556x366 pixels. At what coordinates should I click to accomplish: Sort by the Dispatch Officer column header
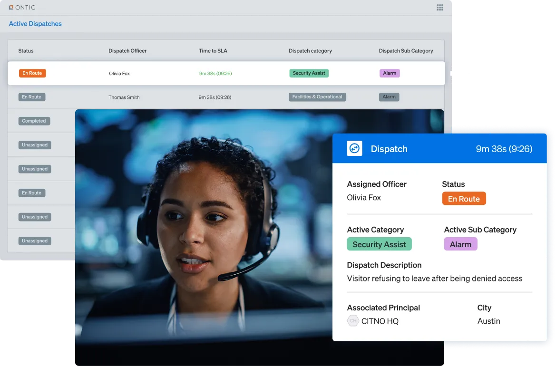click(127, 51)
